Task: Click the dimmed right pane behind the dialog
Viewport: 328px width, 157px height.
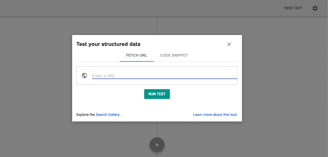Action: pyautogui.click(x=285, y=85)
